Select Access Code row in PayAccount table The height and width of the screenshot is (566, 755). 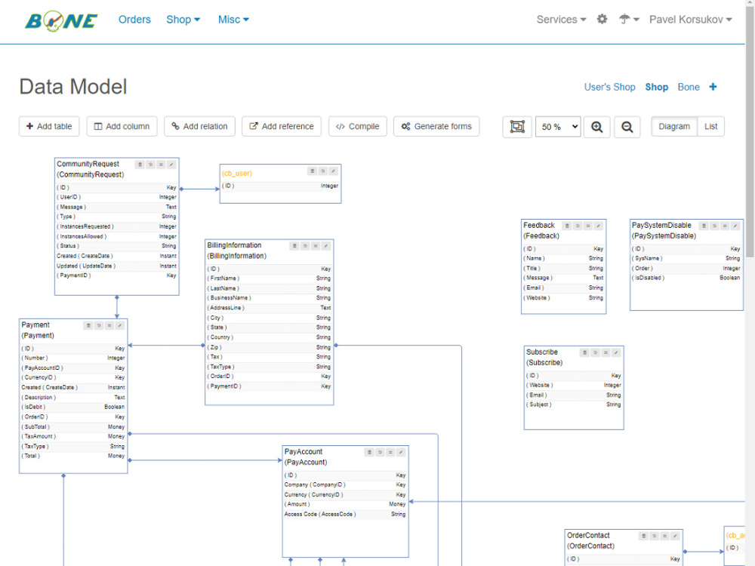click(345, 515)
